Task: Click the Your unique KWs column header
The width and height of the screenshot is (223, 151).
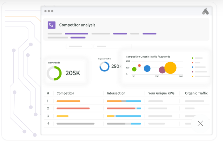Action: coord(161,93)
